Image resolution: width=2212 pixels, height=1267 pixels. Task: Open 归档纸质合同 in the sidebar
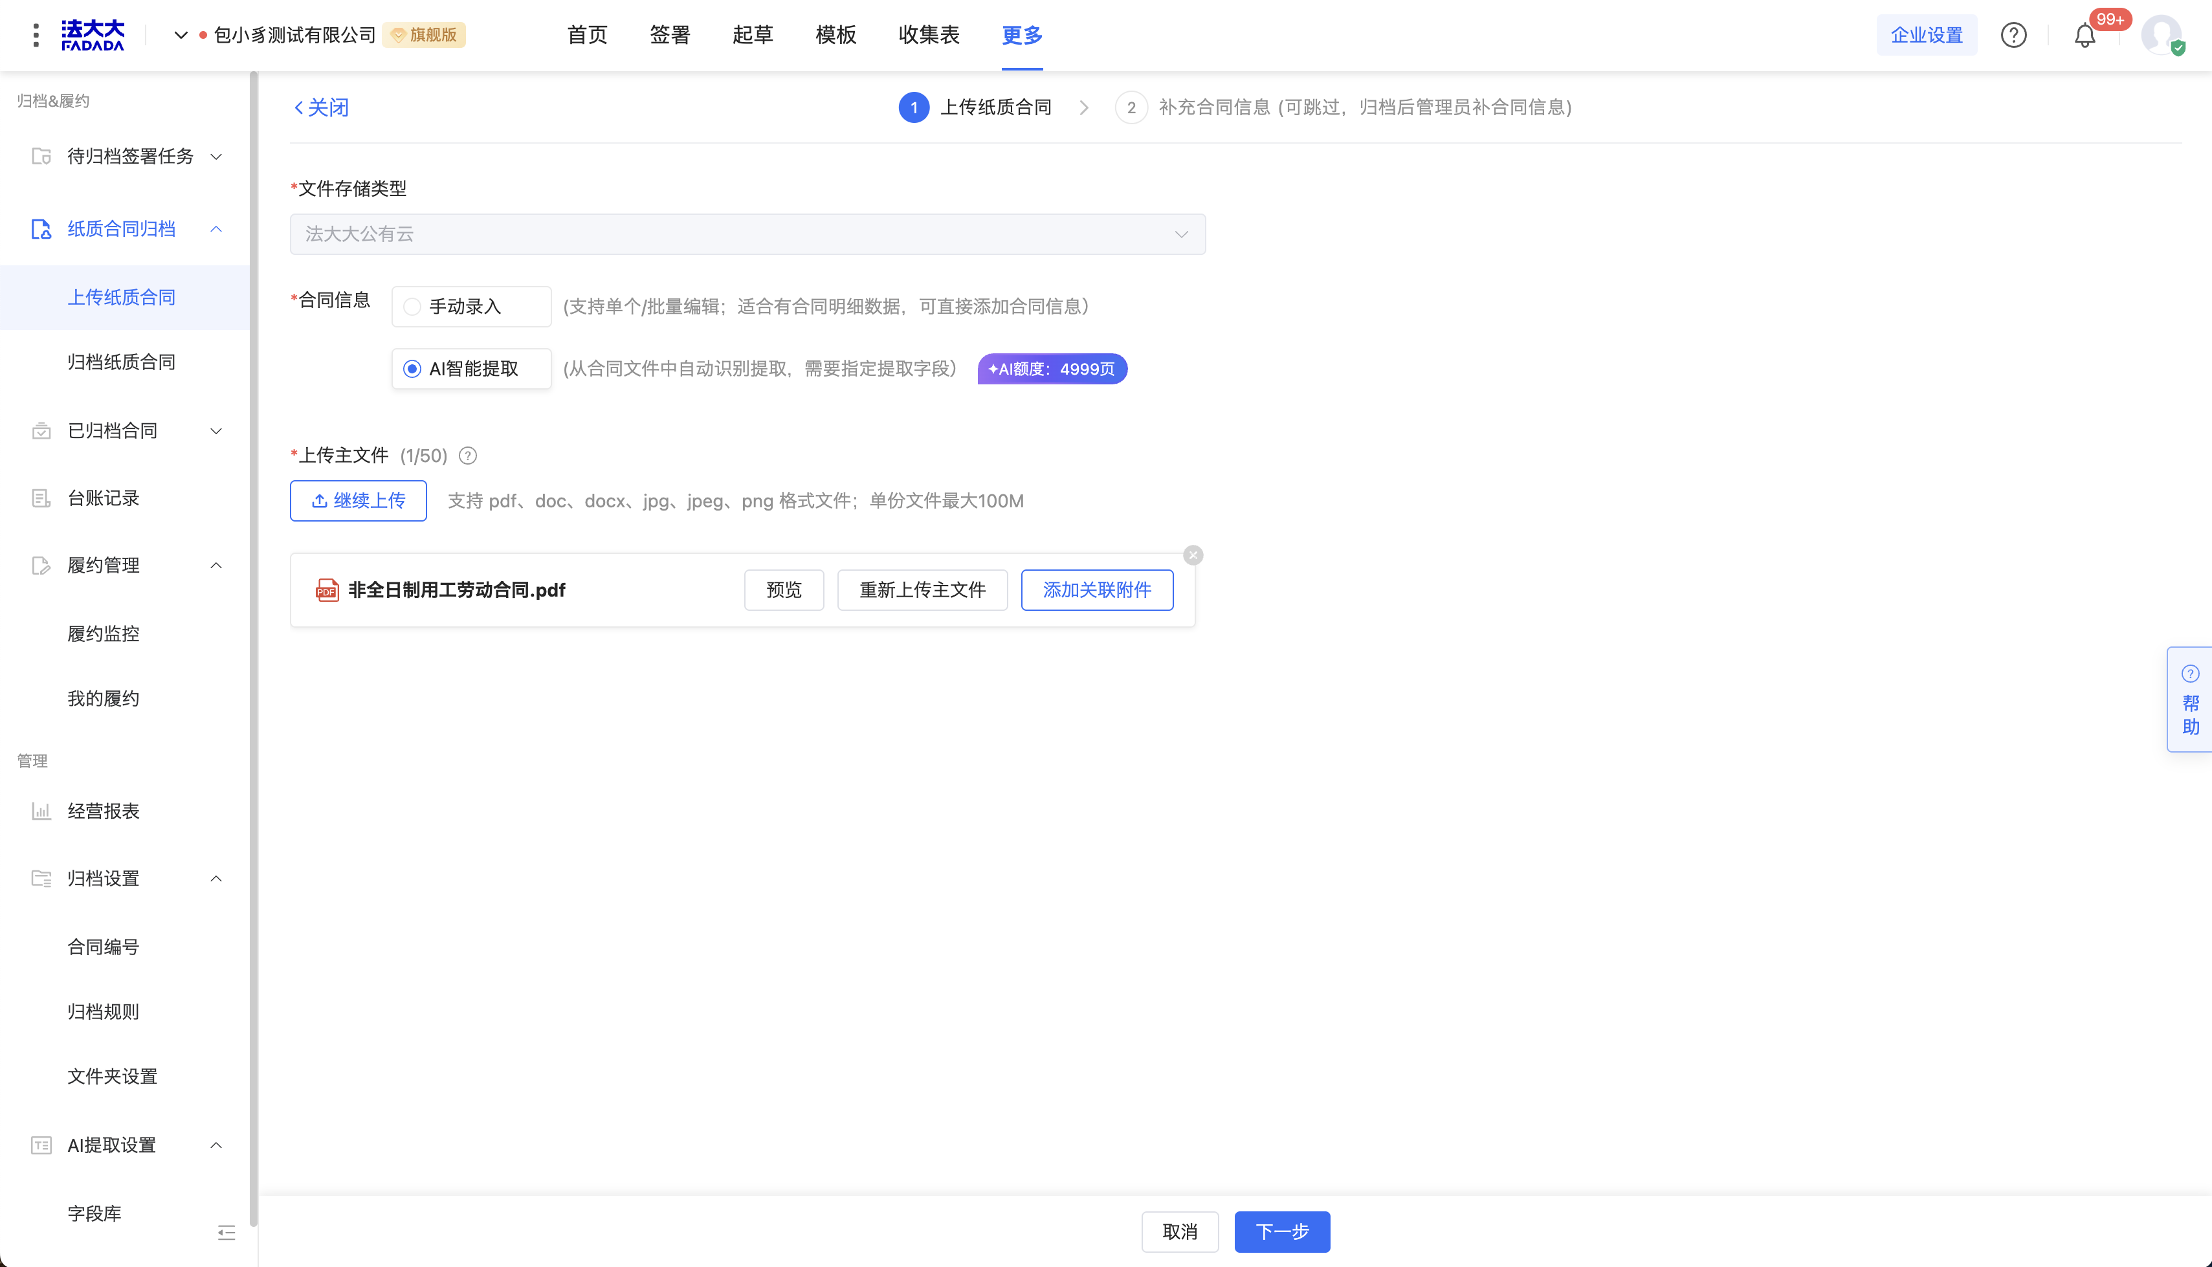click(122, 362)
